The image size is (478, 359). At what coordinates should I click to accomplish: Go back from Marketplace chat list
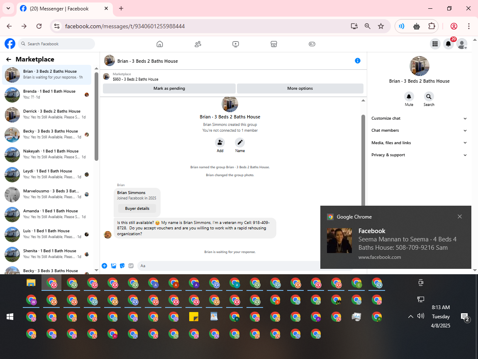pos(9,59)
